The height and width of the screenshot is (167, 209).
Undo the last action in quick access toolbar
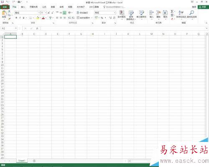(x=8, y=2)
